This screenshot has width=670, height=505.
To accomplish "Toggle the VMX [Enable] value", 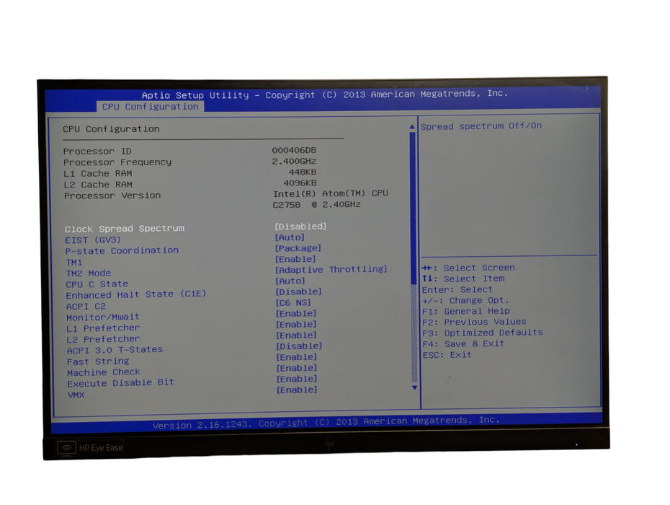I will [x=297, y=390].
